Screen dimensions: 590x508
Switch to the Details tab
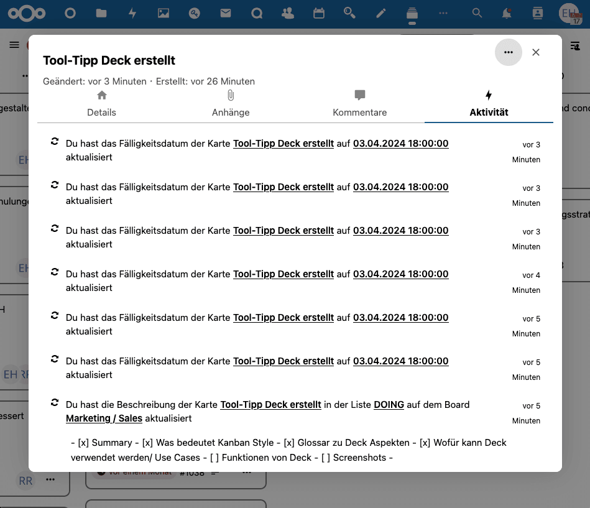pyautogui.click(x=102, y=104)
